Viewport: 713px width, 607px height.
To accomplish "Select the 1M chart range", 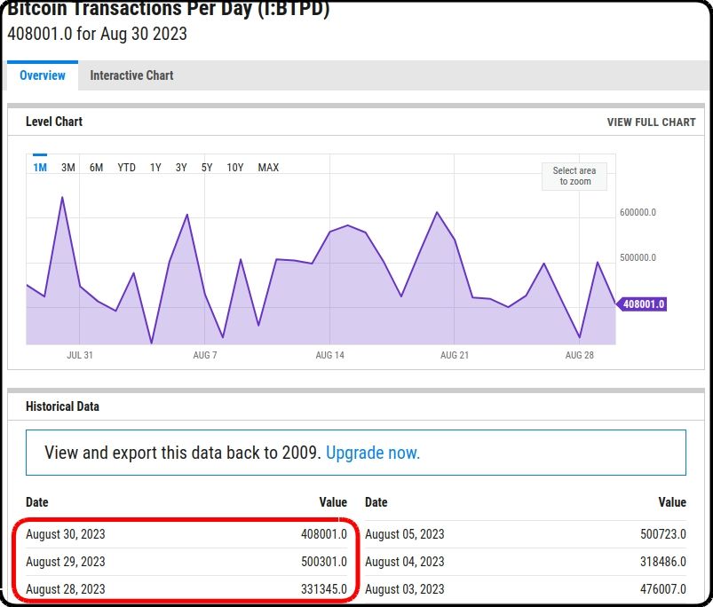I will (x=40, y=167).
